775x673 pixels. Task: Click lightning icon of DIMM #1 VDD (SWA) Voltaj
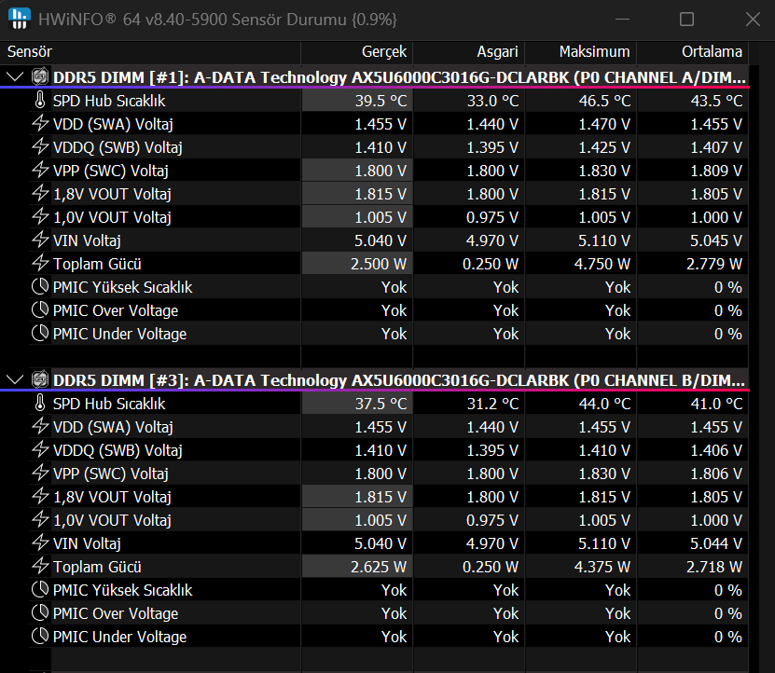pos(40,124)
